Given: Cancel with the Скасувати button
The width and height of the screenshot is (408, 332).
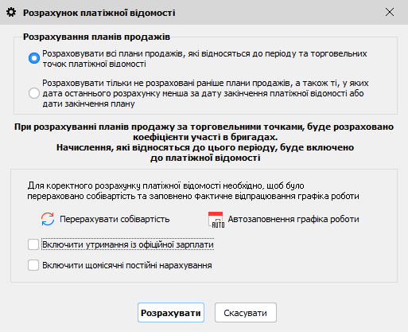Looking at the screenshot, I should click(x=246, y=313).
